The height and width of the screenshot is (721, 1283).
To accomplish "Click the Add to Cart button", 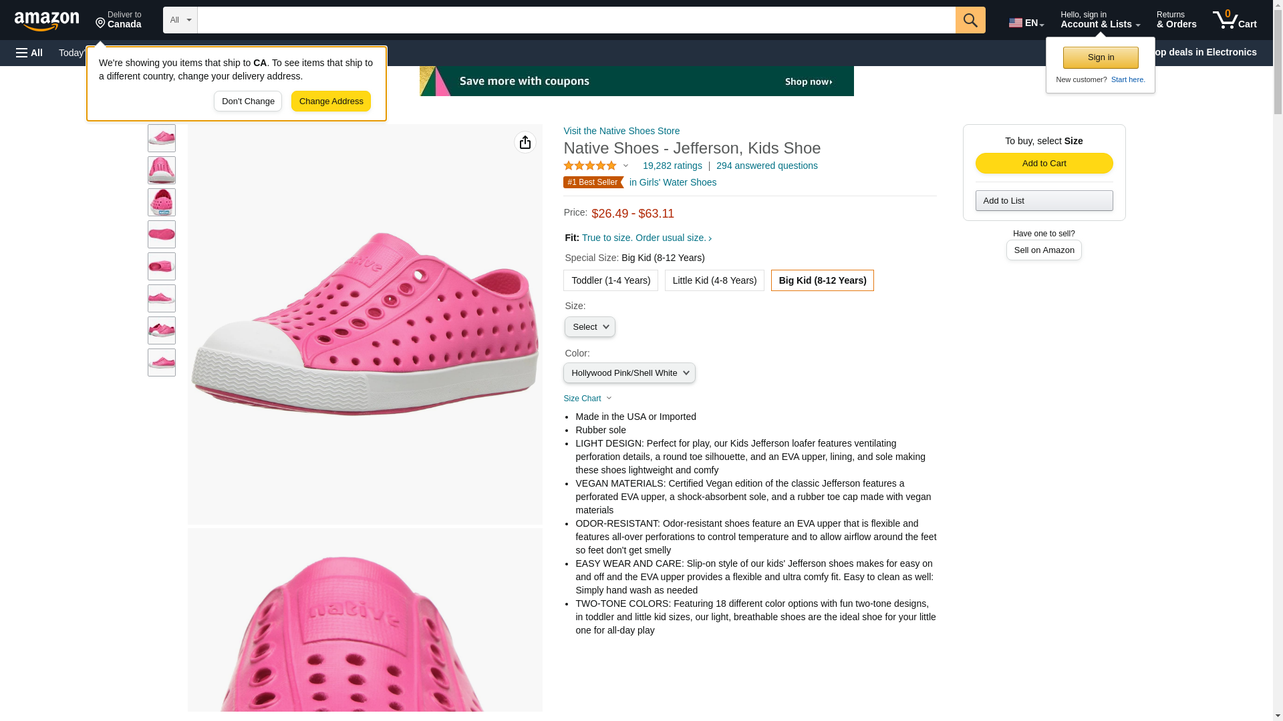I will [1044, 164].
